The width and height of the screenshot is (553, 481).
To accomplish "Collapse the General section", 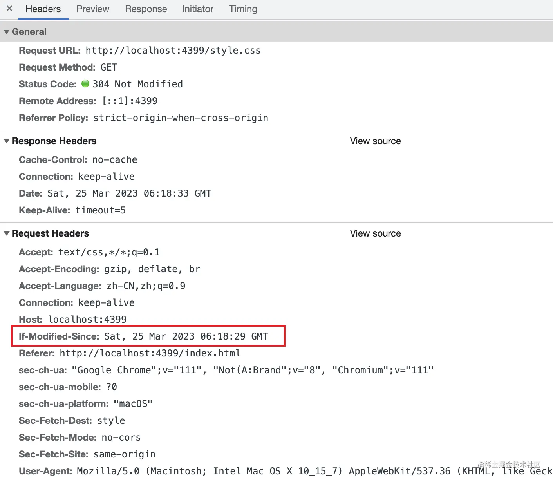I will tap(7, 32).
